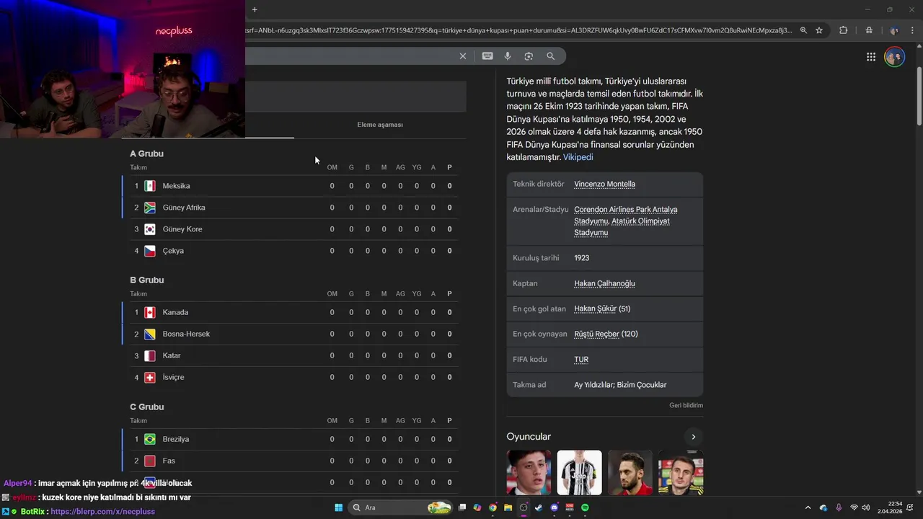Viewport: 923px width, 519px height.
Task: Open Task View on the taskbar
Action: point(462,507)
